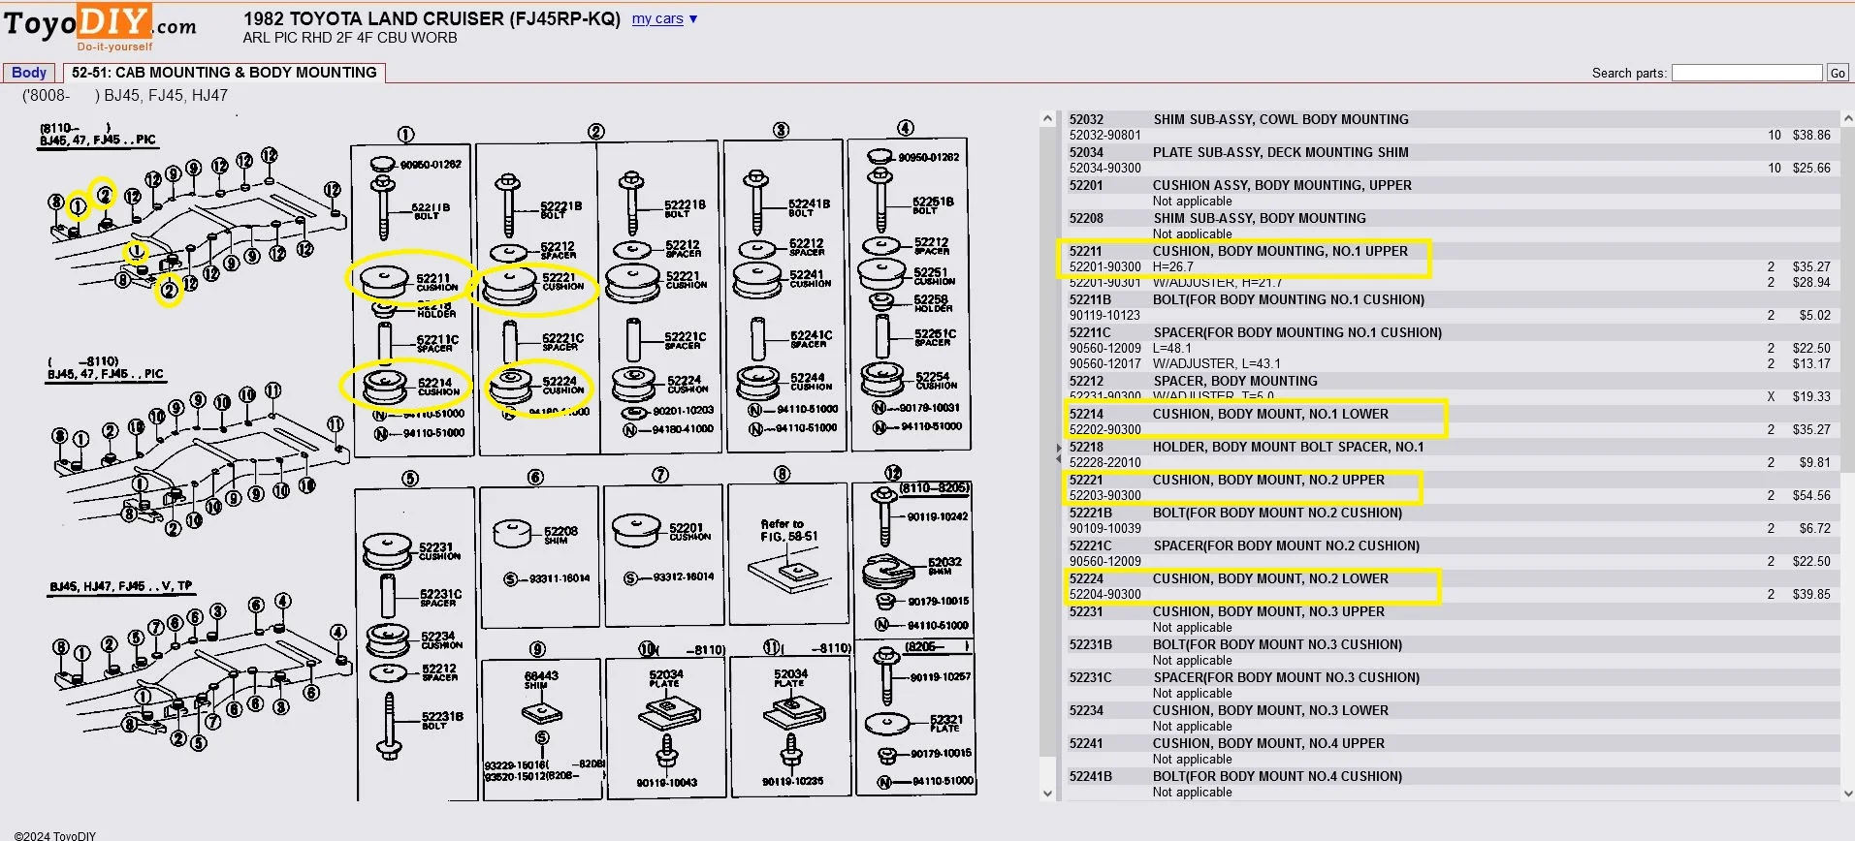Click the 52321 plate drawing in panel 12
Image resolution: width=1855 pixels, height=841 pixels.
click(886, 724)
